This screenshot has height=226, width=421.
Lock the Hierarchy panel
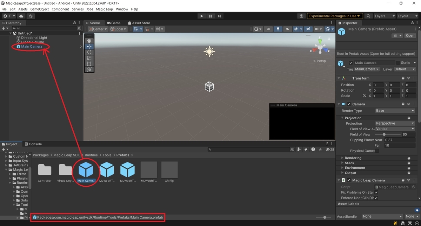click(x=74, y=23)
